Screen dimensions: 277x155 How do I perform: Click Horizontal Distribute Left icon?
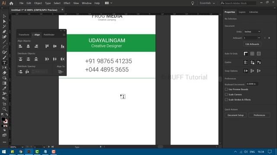[x=47, y=59]
